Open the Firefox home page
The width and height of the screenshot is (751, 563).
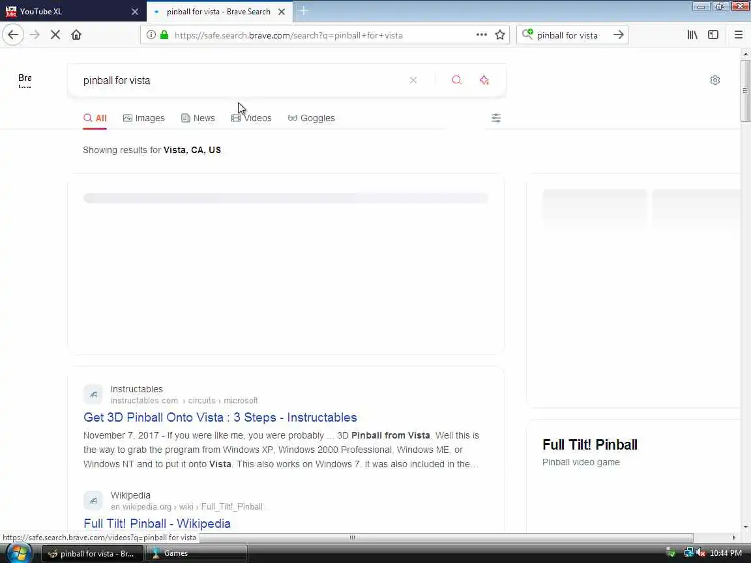pos(76,35)
